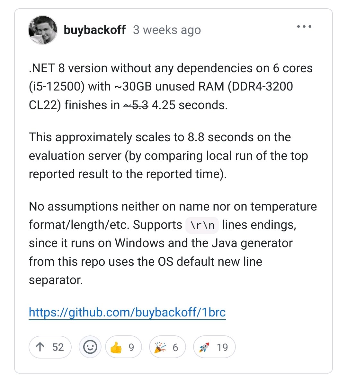
Task: Click the thumbs up count 9
Action: [x=131, y=348]
